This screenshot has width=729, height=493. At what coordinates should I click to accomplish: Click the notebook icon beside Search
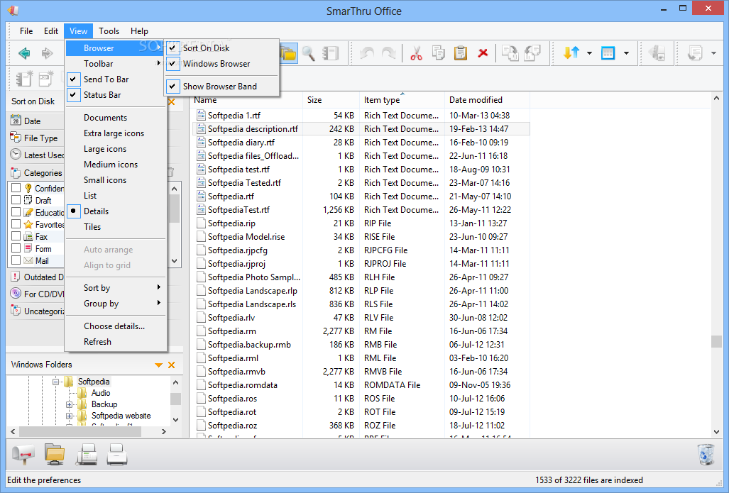click(x=331, y=53)
